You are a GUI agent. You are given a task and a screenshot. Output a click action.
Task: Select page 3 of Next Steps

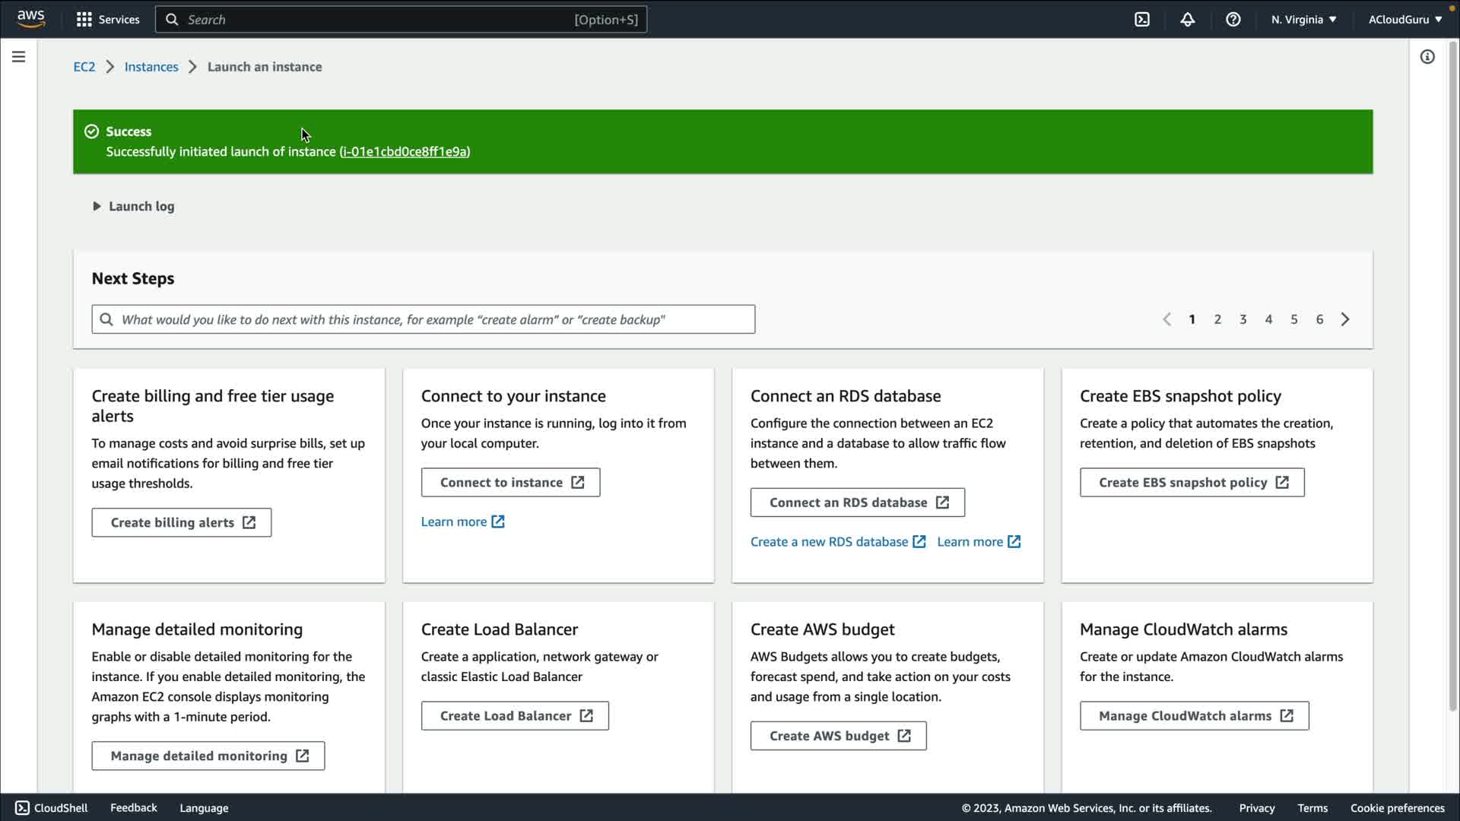pos(1243,319)
